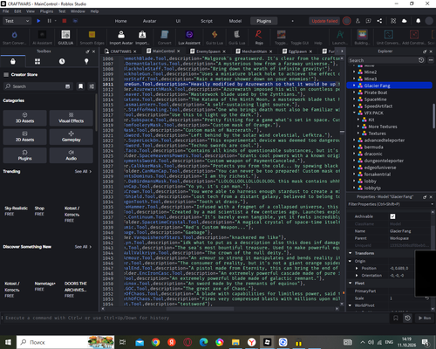This screenshot has height=349, width=436.
Task: Stop the test with the red Stop icon
Action: coord(65,21)
